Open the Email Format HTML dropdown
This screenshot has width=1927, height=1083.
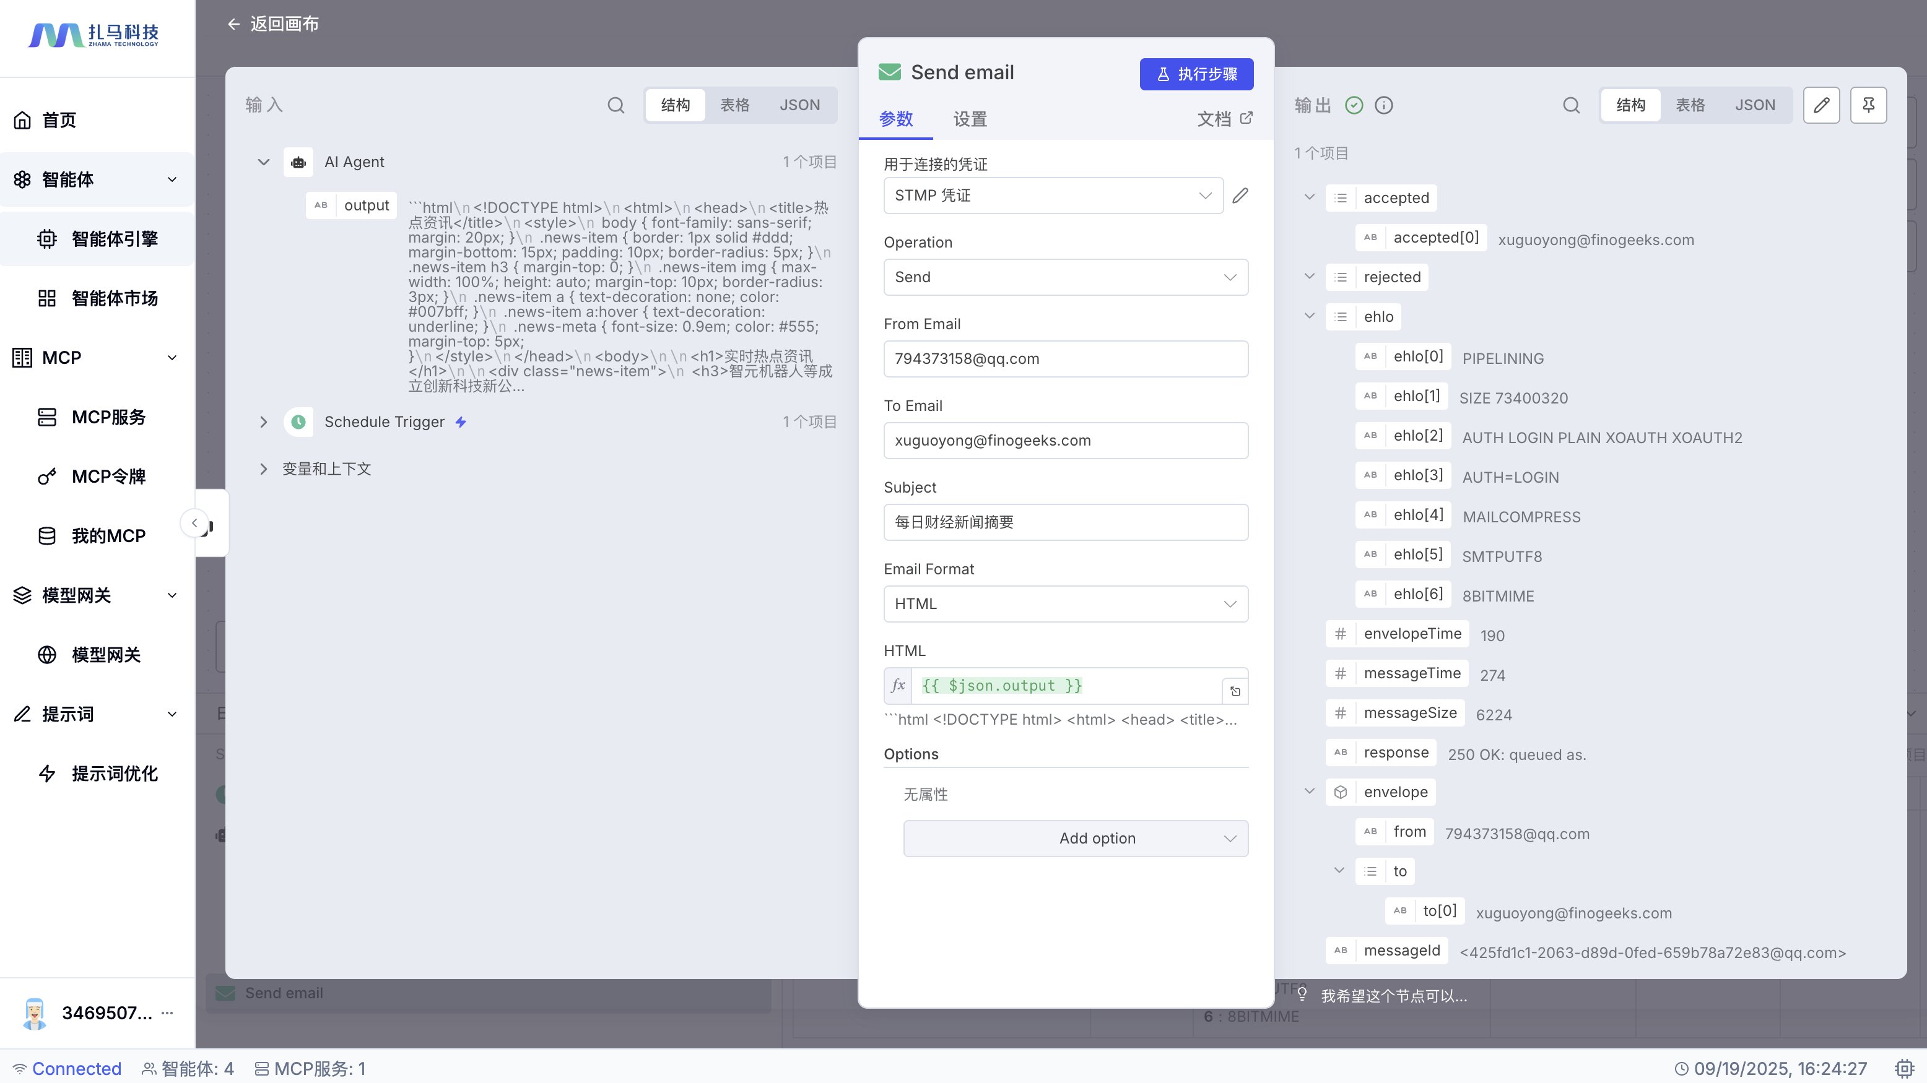coord(1065,604)
